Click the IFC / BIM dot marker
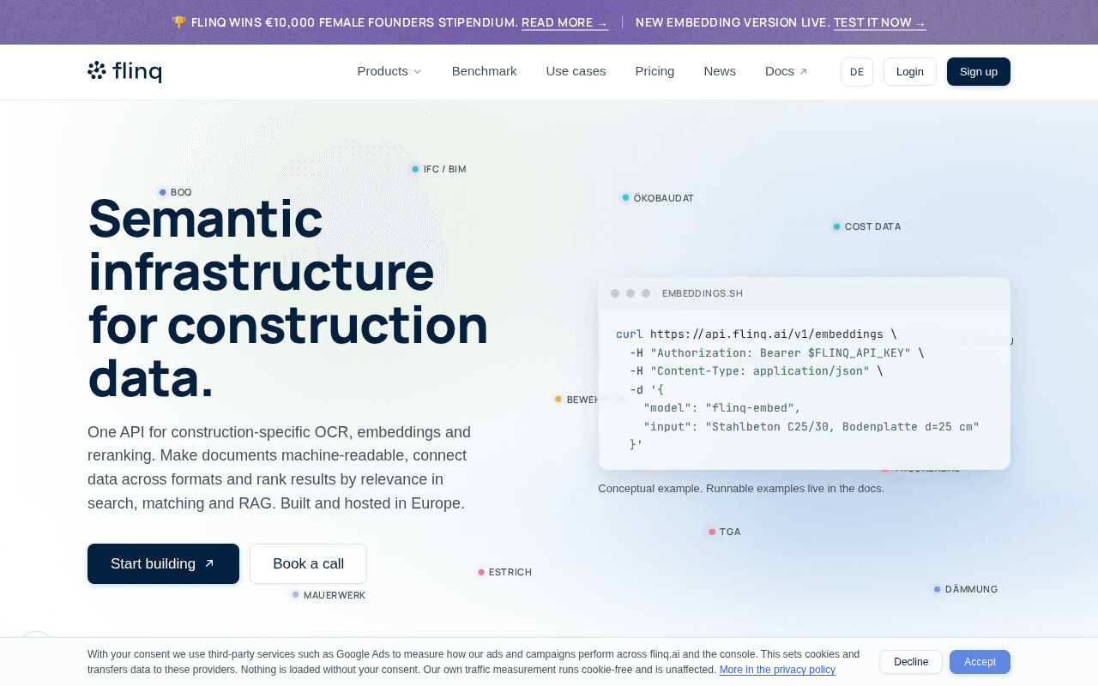 [x=415, y=169]
